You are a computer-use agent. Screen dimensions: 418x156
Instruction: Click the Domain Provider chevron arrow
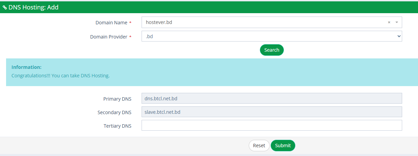pyautogui.click(x=399, y=36)
